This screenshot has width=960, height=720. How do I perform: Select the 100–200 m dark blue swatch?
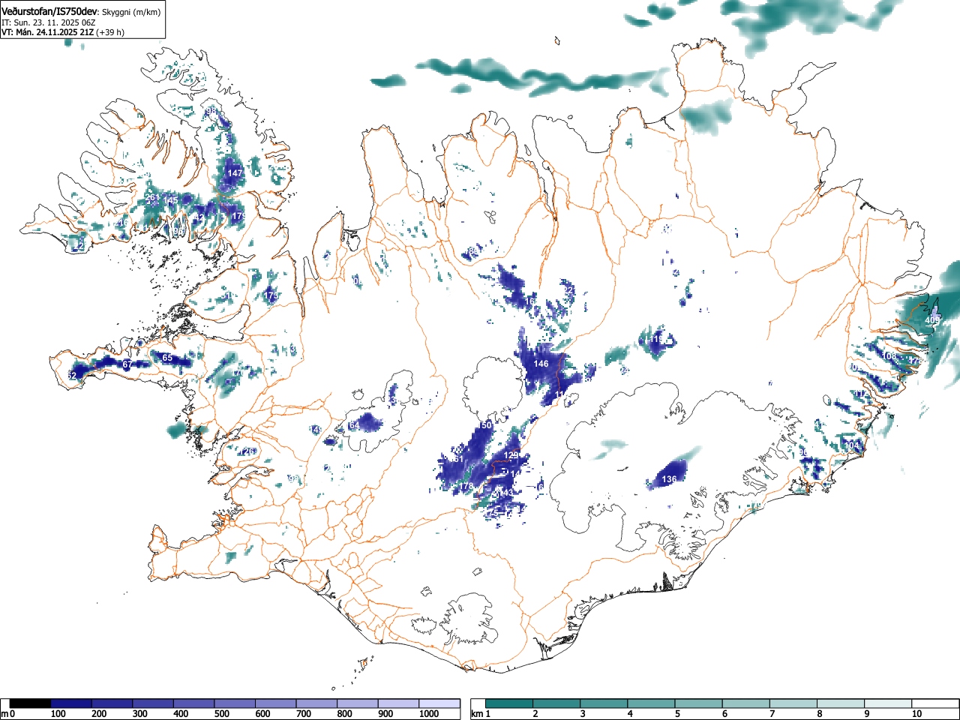click(71, 703)
